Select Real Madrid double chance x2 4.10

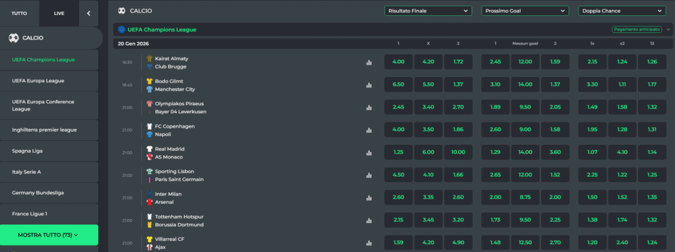point(622,152)
